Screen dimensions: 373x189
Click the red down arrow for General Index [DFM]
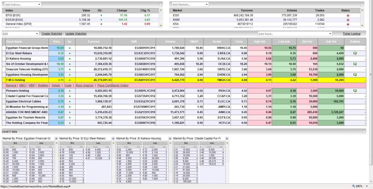click(x=101, y=24)
